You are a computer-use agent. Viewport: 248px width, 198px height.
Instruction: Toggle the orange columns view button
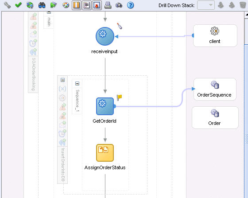pyautogui.click(x=77, y=5)
